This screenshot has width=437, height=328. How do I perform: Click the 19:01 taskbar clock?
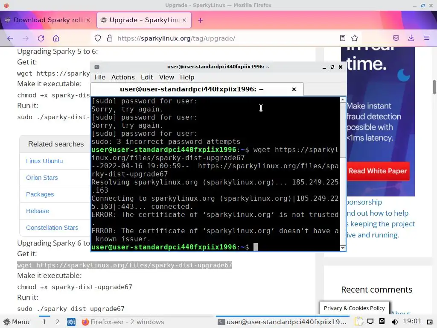(412, 321)
